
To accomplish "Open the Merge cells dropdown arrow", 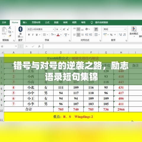I will (99, 35).
